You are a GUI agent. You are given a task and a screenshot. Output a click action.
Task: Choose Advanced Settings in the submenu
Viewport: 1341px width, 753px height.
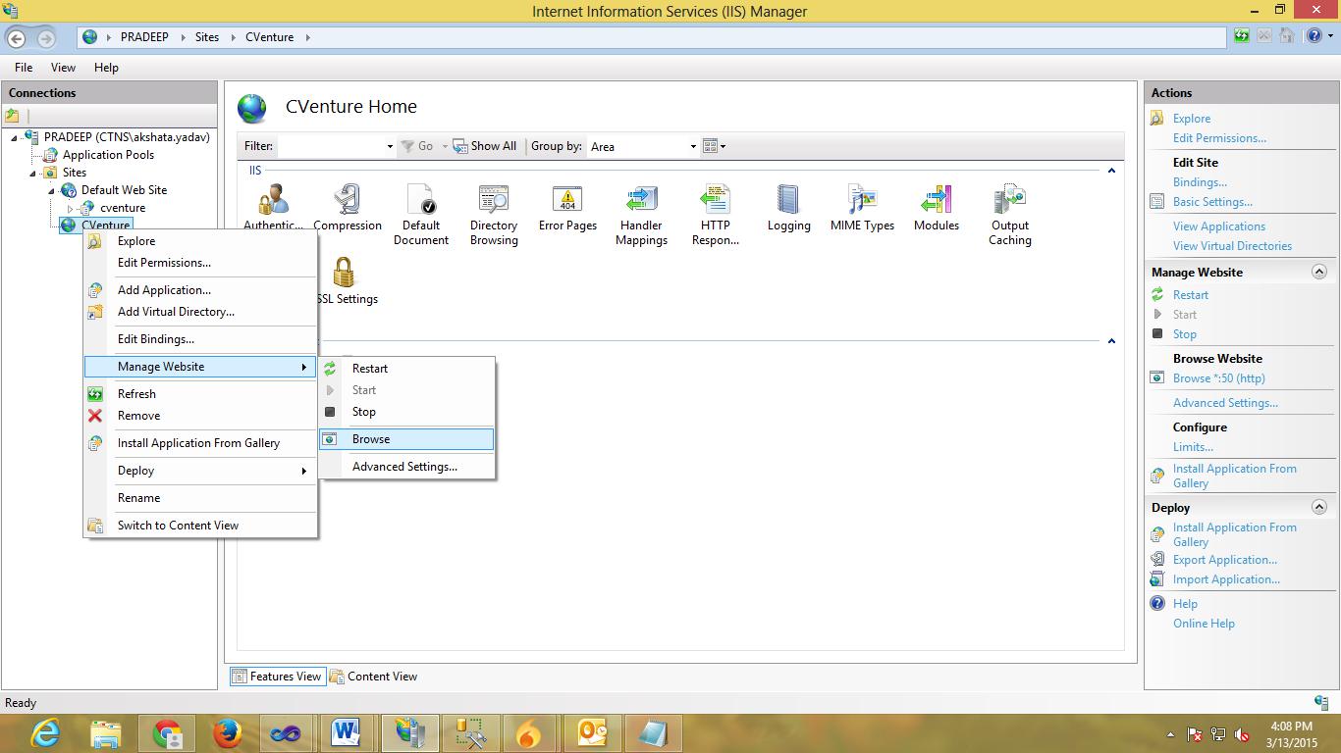pyautogui.click(x=406, y=467)
